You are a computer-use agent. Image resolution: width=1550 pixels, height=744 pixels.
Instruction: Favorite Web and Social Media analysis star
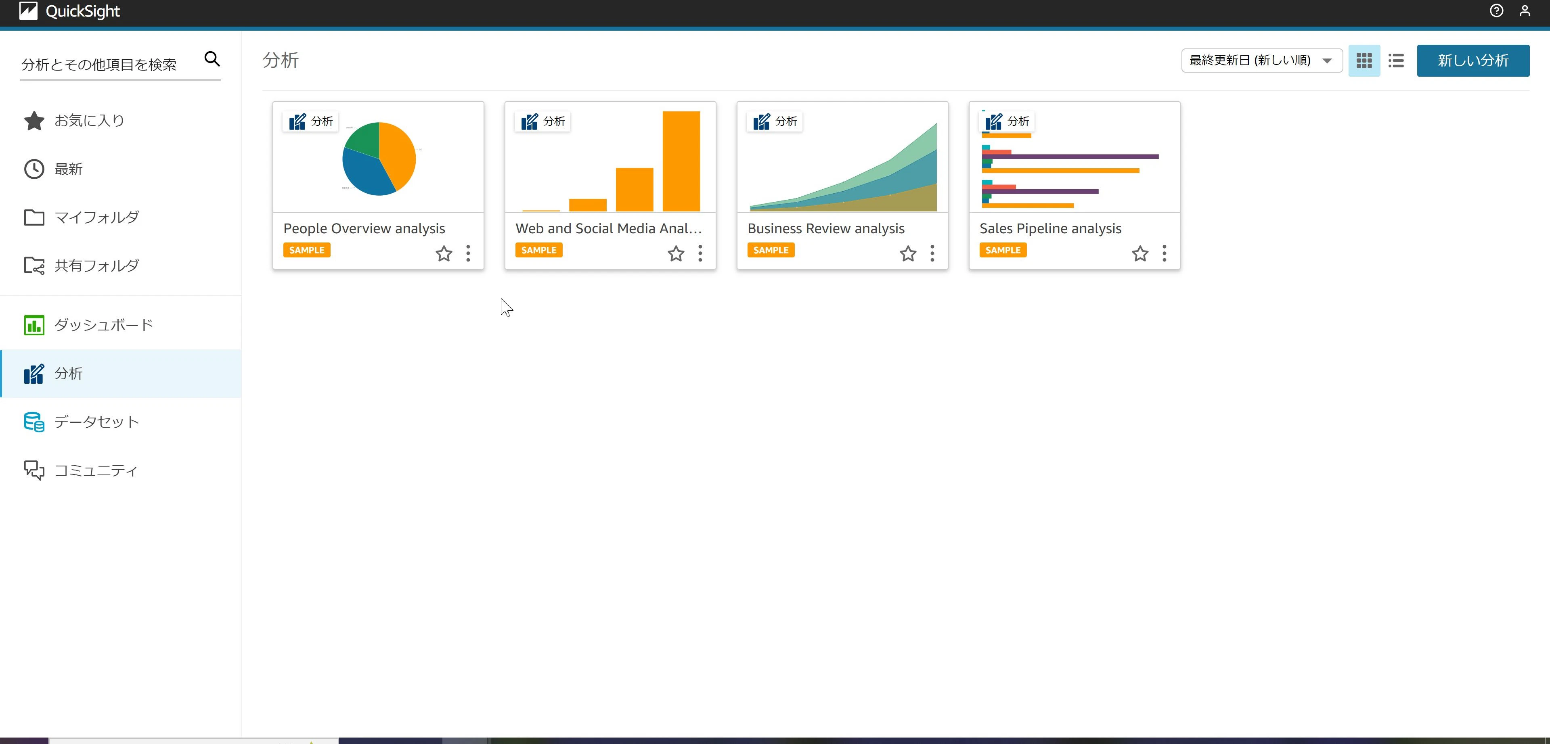676,253
